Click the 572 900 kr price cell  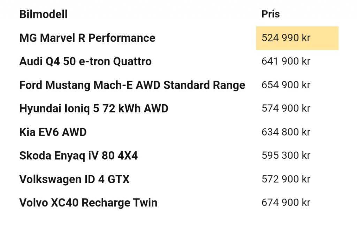[286, 179]
